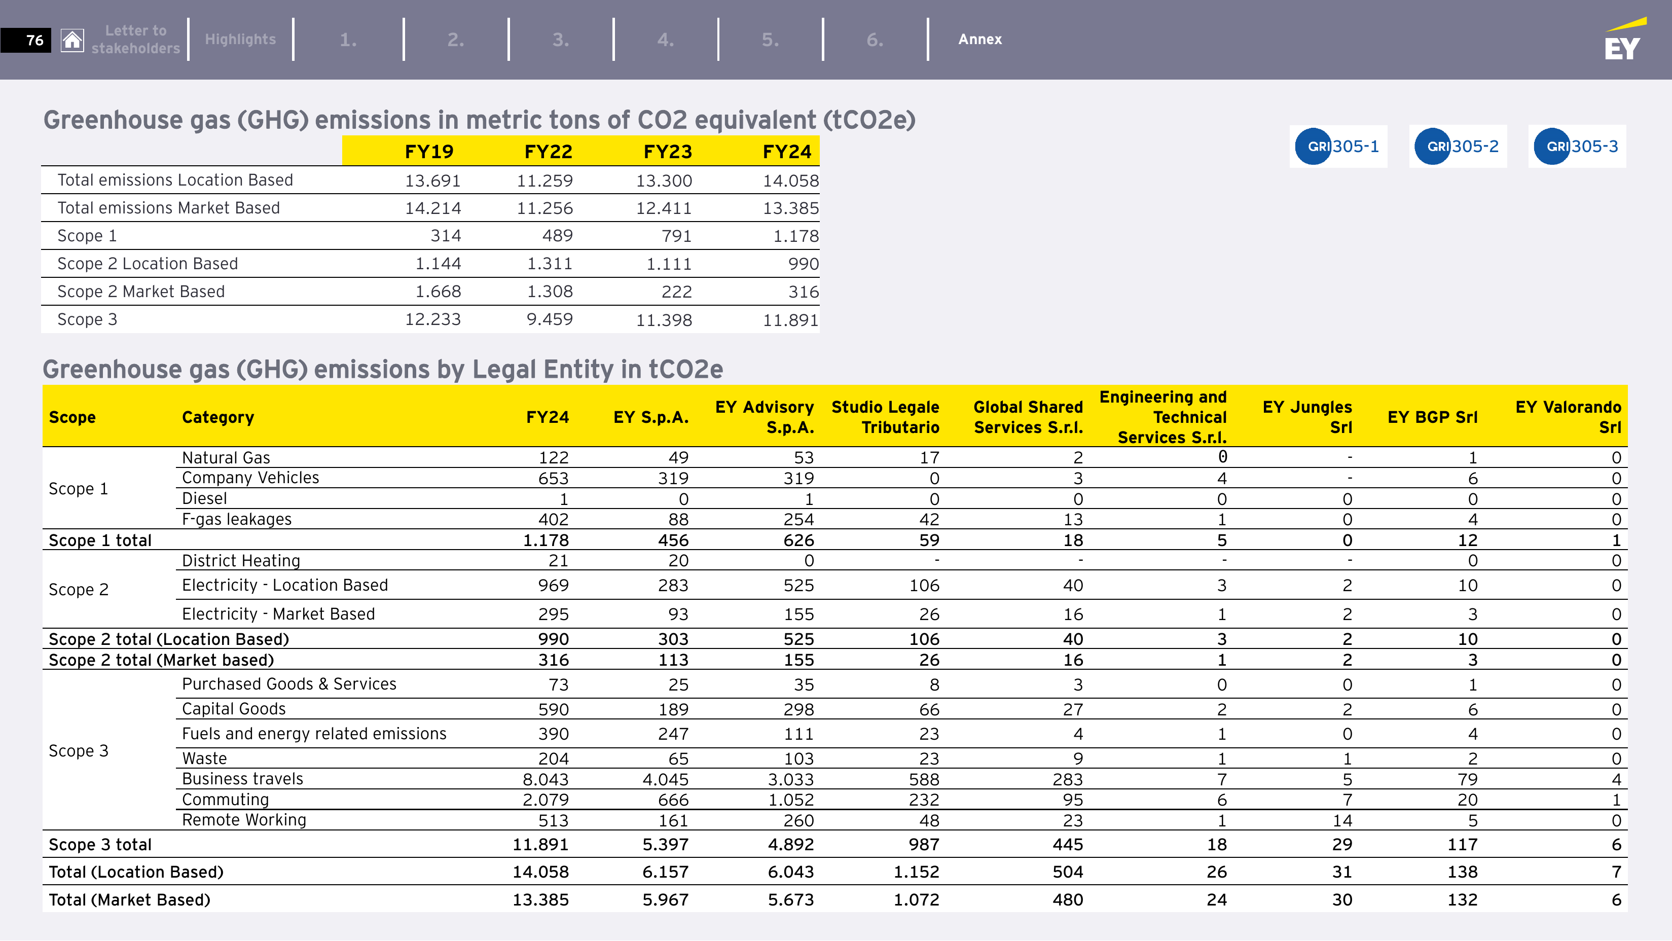Click the home icon in navigation bar
The image size is (1672, 941).
click(72, 40)
